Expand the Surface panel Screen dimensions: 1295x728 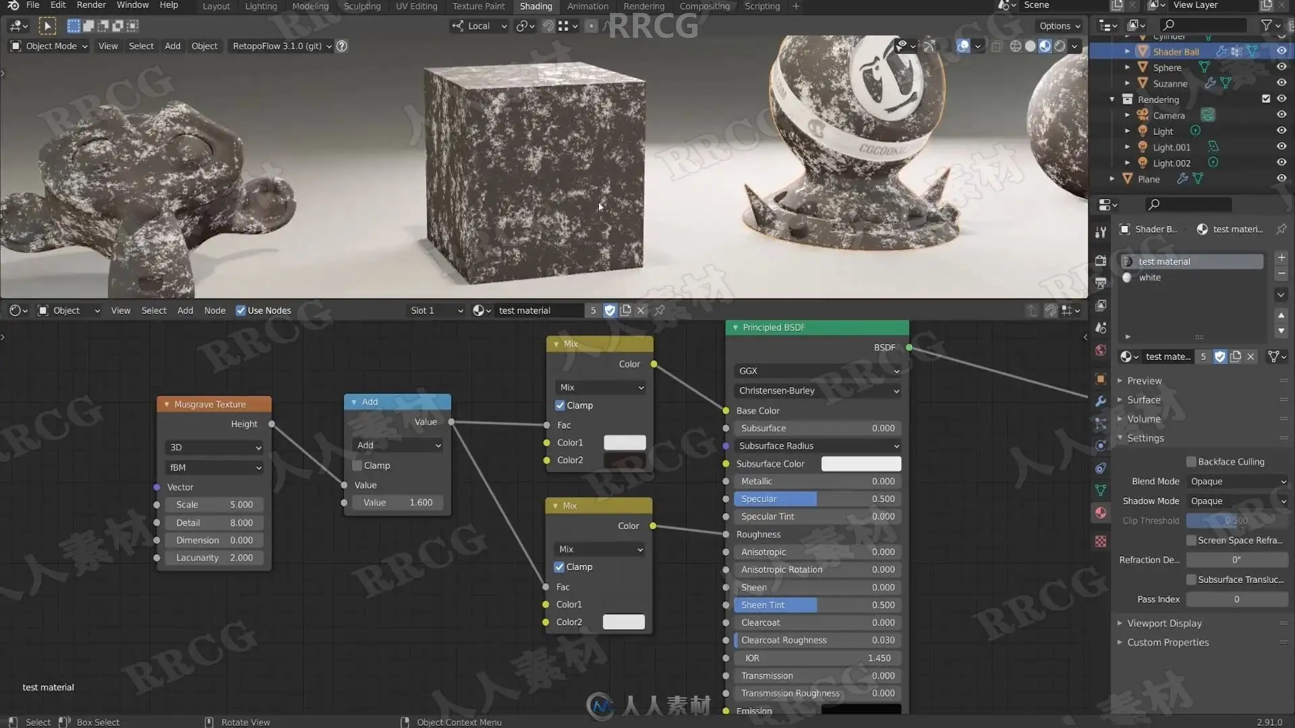click(1144, 400)
